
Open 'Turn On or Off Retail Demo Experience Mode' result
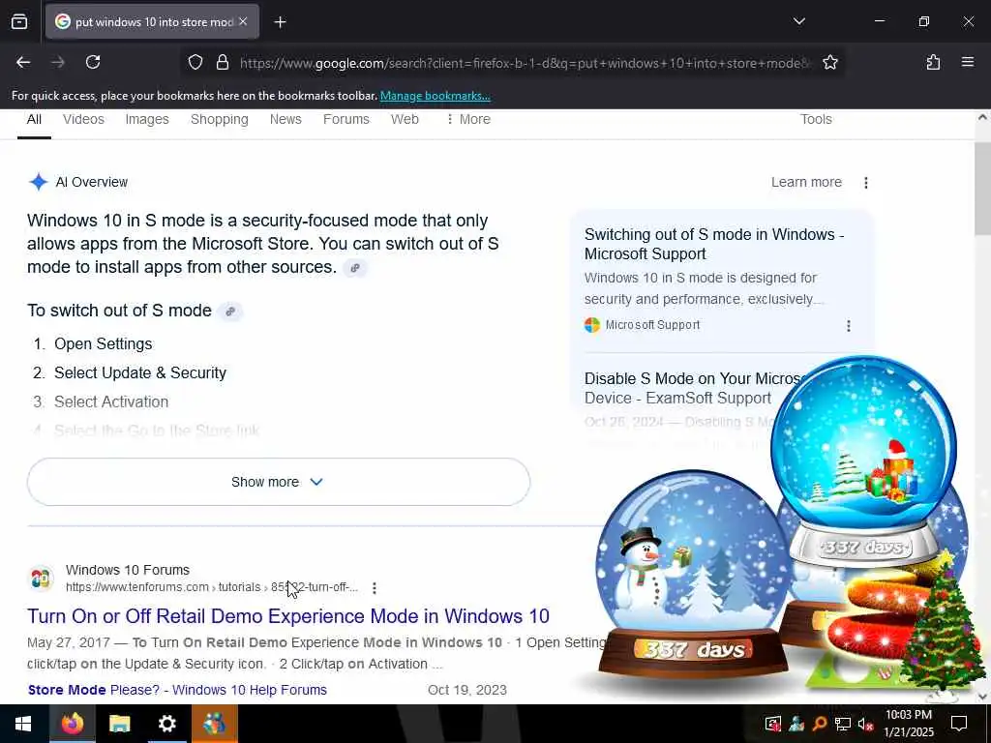point(288,616)
